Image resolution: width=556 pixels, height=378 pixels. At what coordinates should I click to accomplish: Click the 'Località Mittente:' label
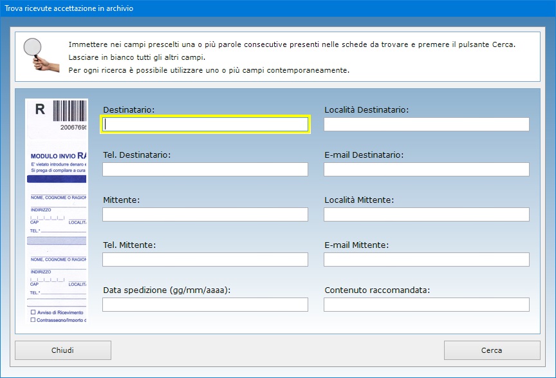[x=359, y=200]
